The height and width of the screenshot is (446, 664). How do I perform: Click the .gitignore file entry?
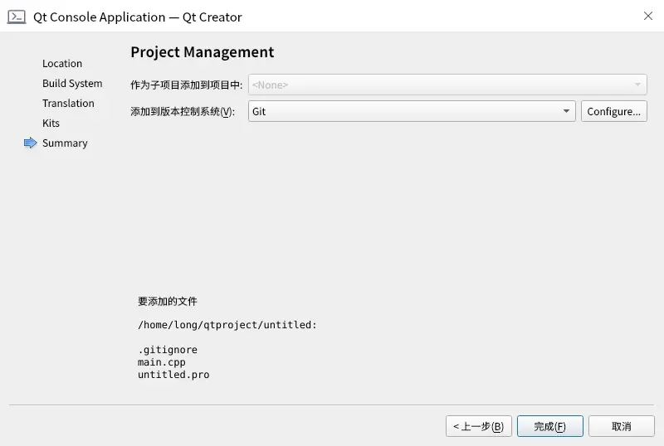click(x=168, y=350)
